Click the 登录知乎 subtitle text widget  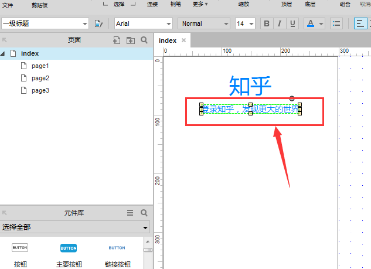click(x=251, y=109)
